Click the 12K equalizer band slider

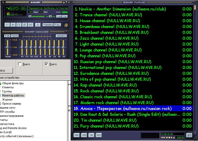pos(54,47)
